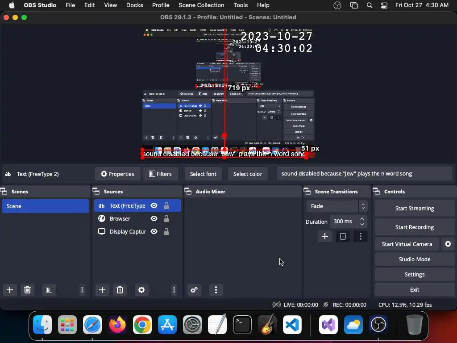Remove scene transition with trash icon
This screenshot has width=457, height=343.
[343, 236]
